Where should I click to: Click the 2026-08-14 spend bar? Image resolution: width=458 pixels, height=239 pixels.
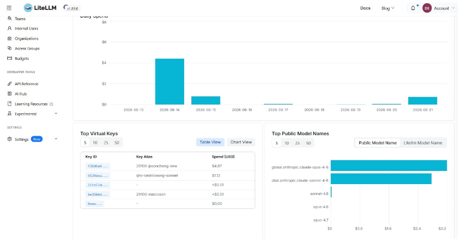click(x=169, y=81)
